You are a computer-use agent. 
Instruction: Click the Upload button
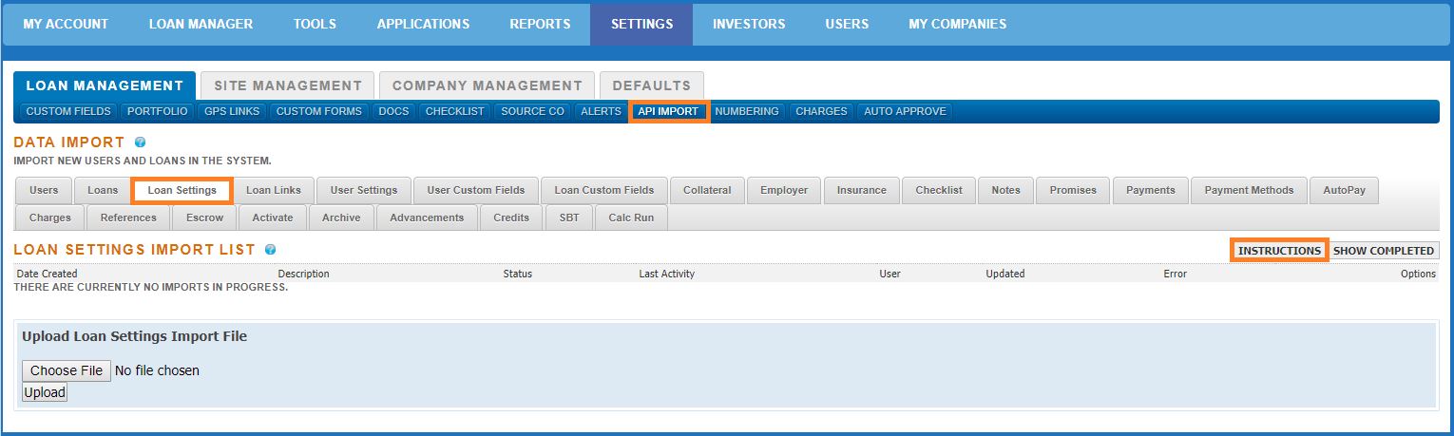(45, 392)
